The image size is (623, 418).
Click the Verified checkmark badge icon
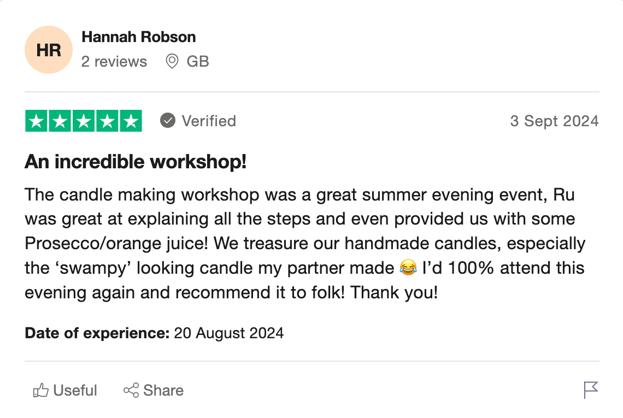(168, 121)
